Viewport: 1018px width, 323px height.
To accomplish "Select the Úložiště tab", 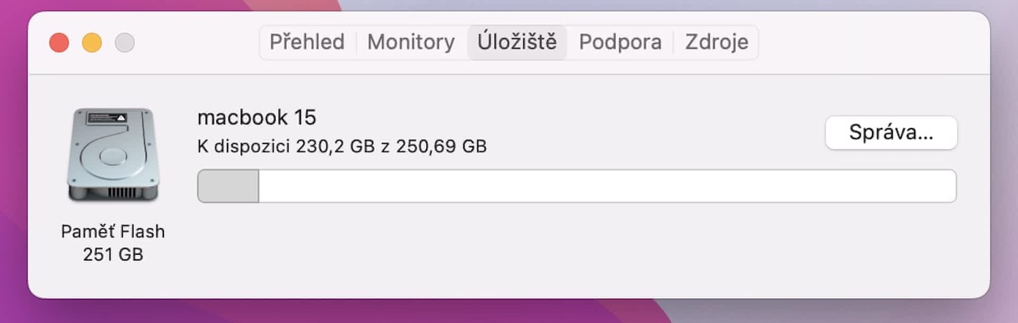I will tap(517, 42).
